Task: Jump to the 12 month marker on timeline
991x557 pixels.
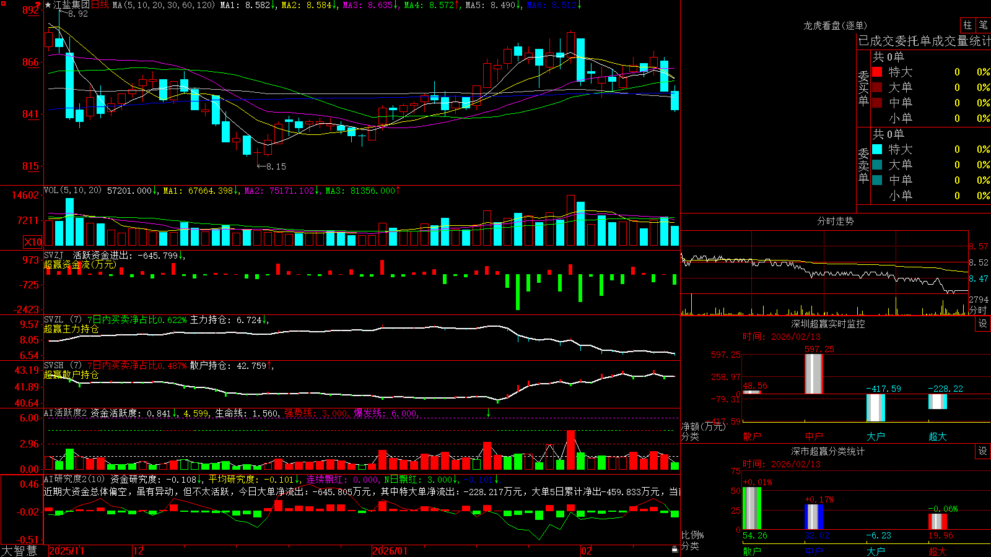Action: [x=139, y=551]
